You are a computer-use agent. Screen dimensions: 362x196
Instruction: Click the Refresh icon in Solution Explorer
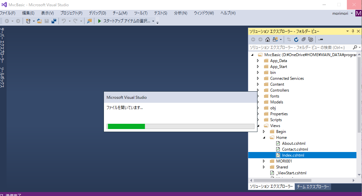[296, 39]
